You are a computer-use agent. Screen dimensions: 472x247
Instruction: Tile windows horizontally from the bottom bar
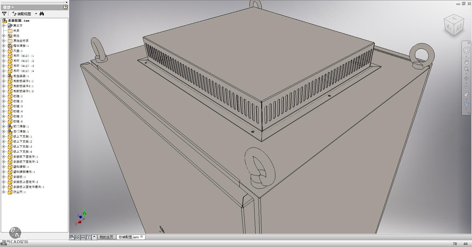point(83,237)
